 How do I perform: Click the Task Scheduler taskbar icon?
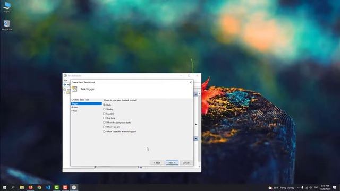click(74, 187)
